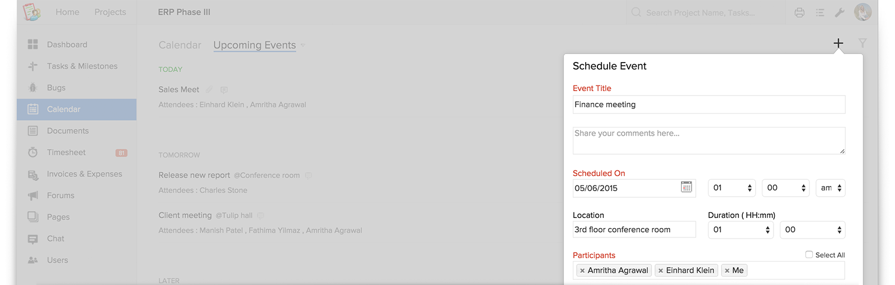This screenshot has height=285, width=895.
Task: Click the plus icon to add event
Action: 838,43
